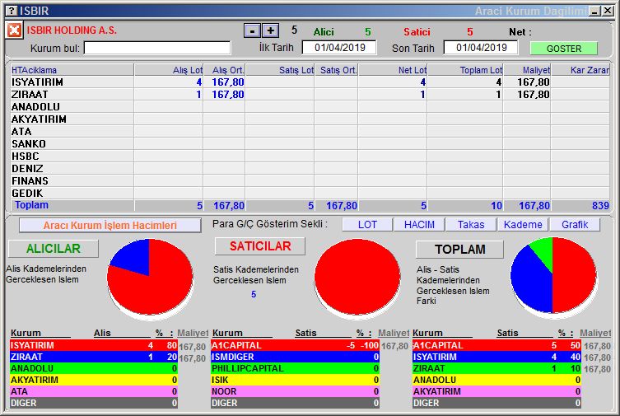Sort by the top table's Maliyet column header
Screen dimensions: 620x416
[x=527, y=70]
